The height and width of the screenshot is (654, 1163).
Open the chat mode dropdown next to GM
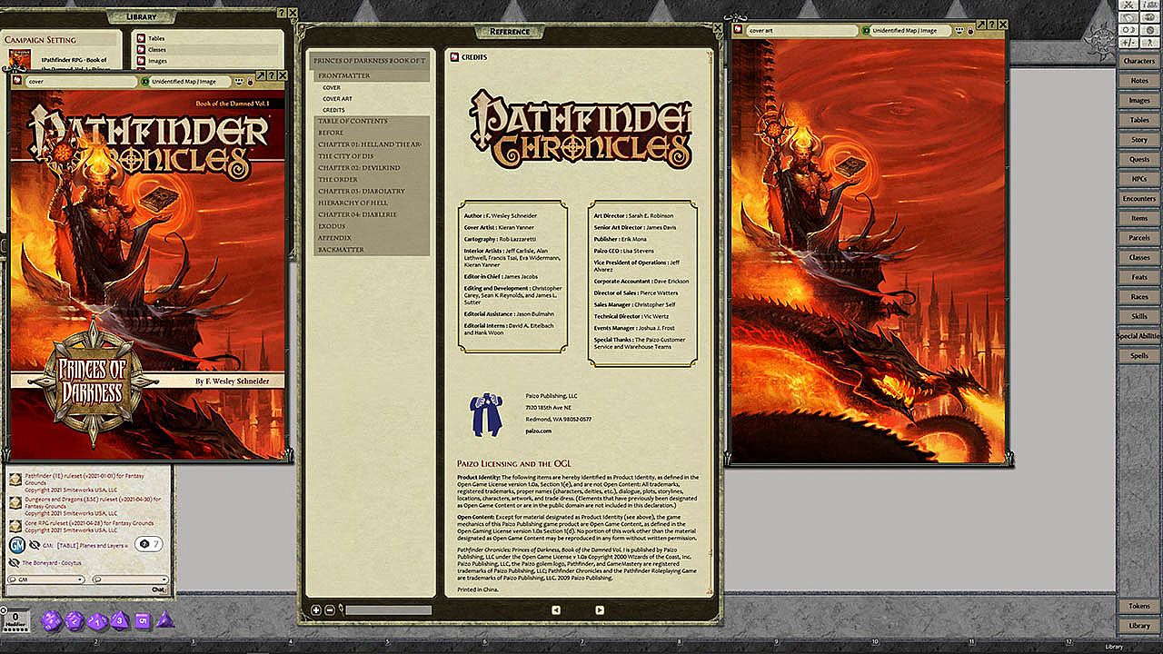(131, 580)
